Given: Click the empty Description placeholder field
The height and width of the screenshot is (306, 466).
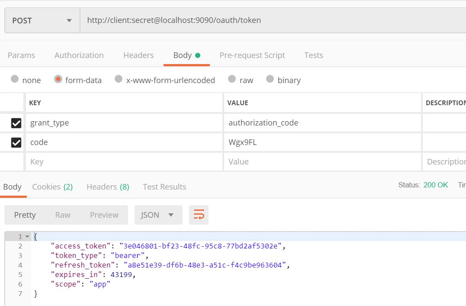Looking at the screenshot, I should 444,162.
